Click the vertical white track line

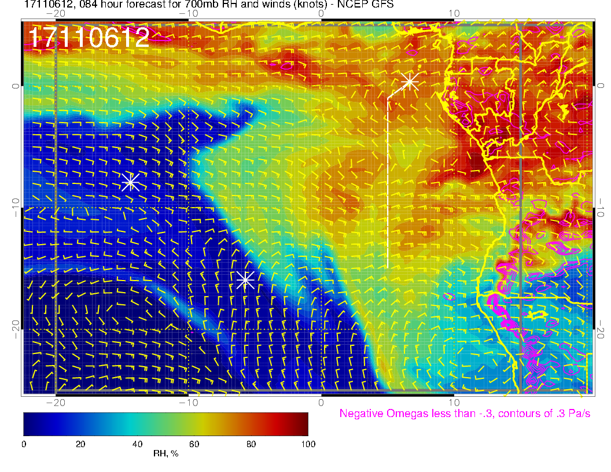(x=388, y=183)
